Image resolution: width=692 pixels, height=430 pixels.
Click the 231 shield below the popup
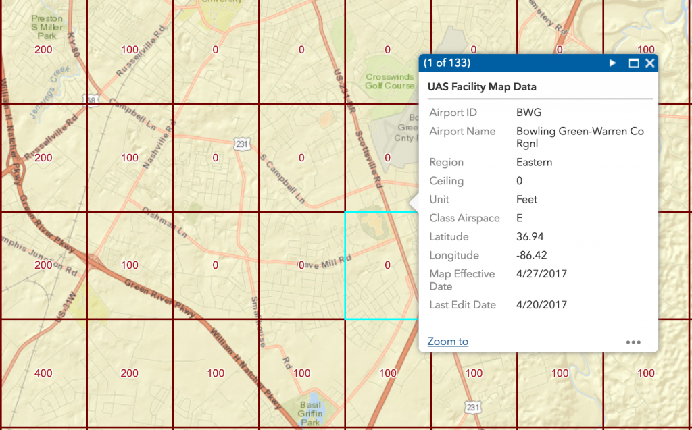pos(473,406)
